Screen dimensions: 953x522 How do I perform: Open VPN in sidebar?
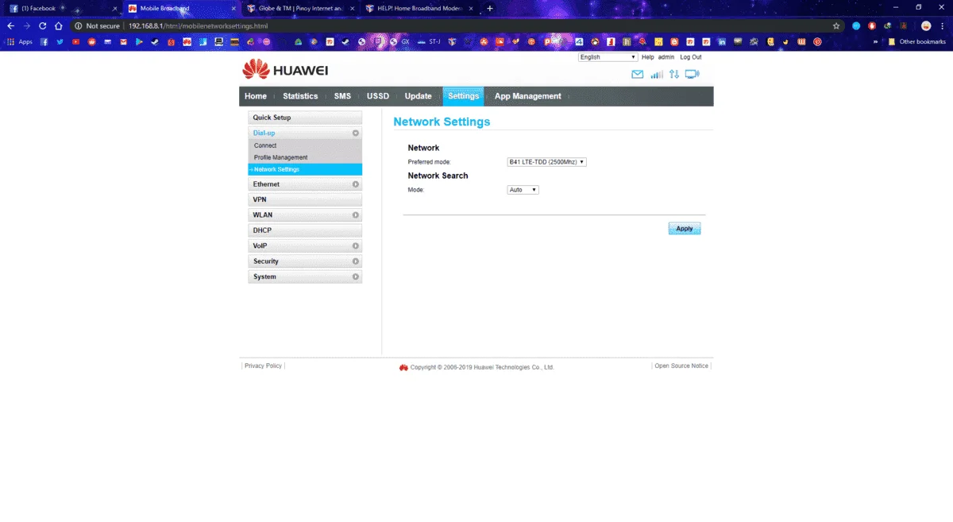[305, 199]
